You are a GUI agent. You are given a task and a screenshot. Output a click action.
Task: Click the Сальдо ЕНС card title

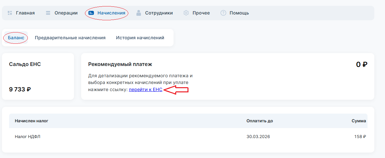[25, 64]
